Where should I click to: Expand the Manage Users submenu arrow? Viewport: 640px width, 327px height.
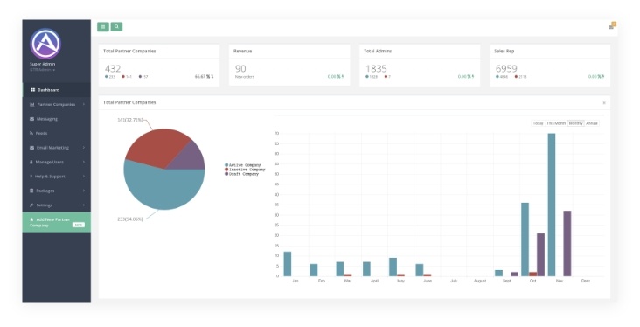point(84,162)
